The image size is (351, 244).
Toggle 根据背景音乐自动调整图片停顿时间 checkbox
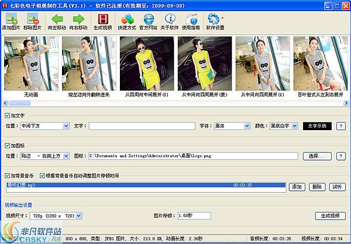click(42, 176)
